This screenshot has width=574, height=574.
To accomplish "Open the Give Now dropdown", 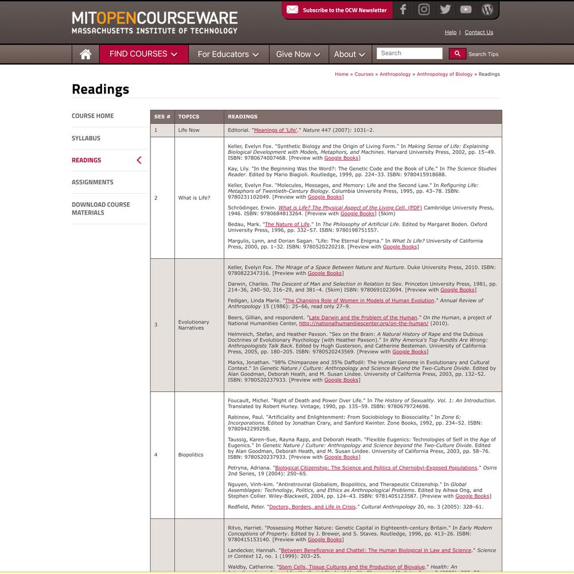I will [298, 54].
